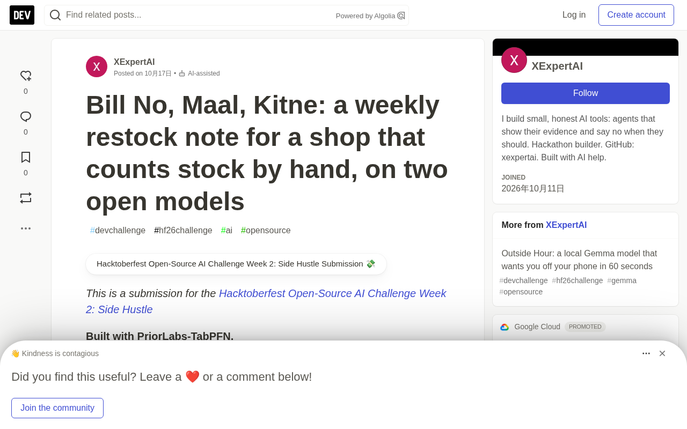Click the Algolia logo icon in the search bar
This screenshot has width=687, height=429.
coord(401,16)
